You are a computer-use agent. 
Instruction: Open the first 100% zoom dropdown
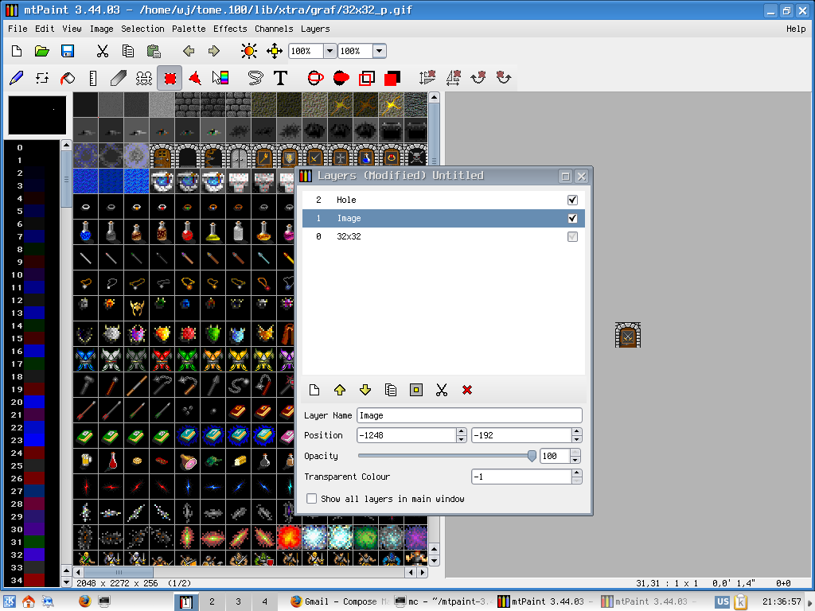coord(329,51)
